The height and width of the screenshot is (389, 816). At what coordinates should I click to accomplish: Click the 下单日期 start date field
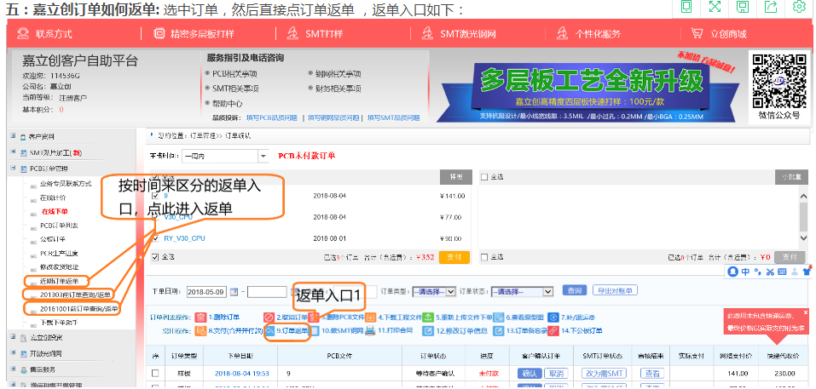coord(205,292)
